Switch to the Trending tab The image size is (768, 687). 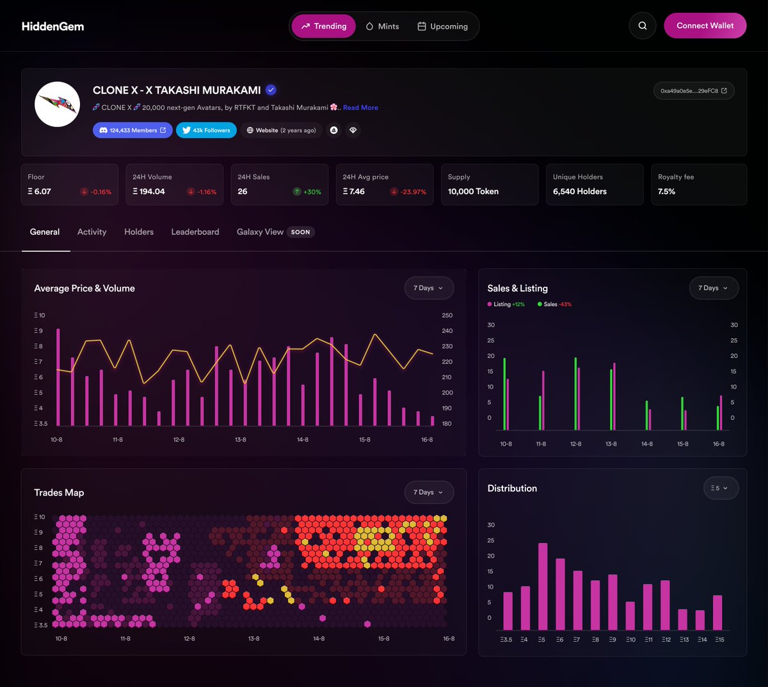[324, 26]
